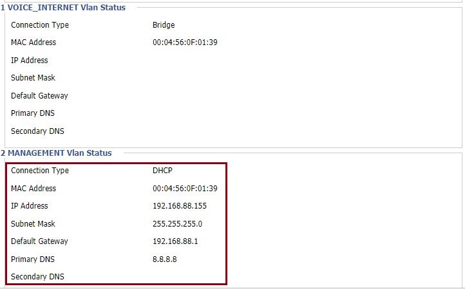Click the subnet mask 255.255.255.0
This screenshot has height=291, width=465.
tap(177, 224)
